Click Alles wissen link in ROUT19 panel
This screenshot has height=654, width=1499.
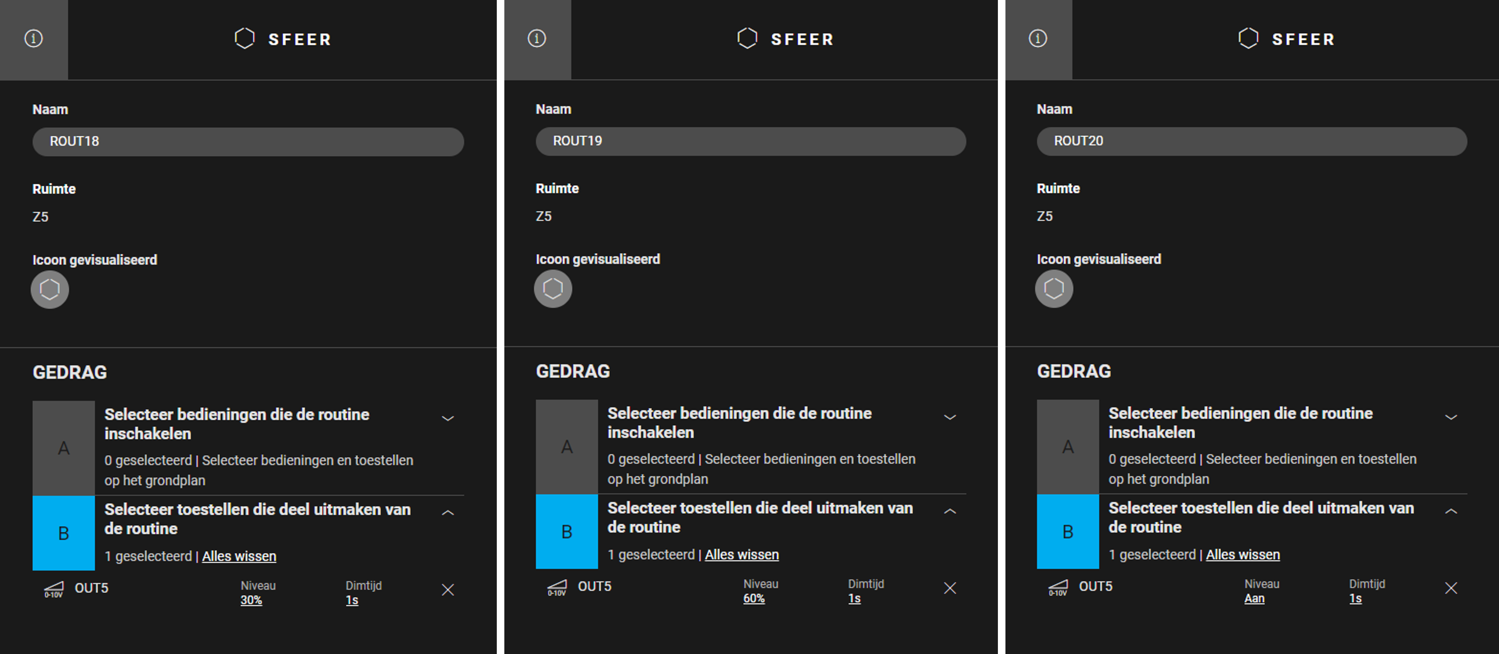pos(742,554)
